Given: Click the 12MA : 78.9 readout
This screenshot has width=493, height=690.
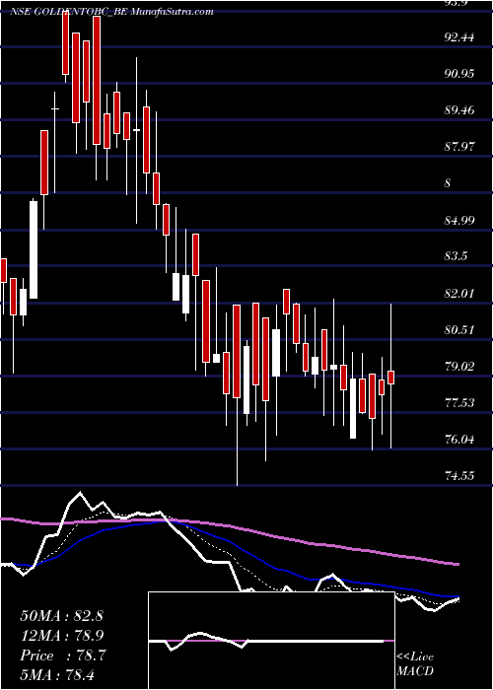Looking at the screenshot, I should 61,636.
